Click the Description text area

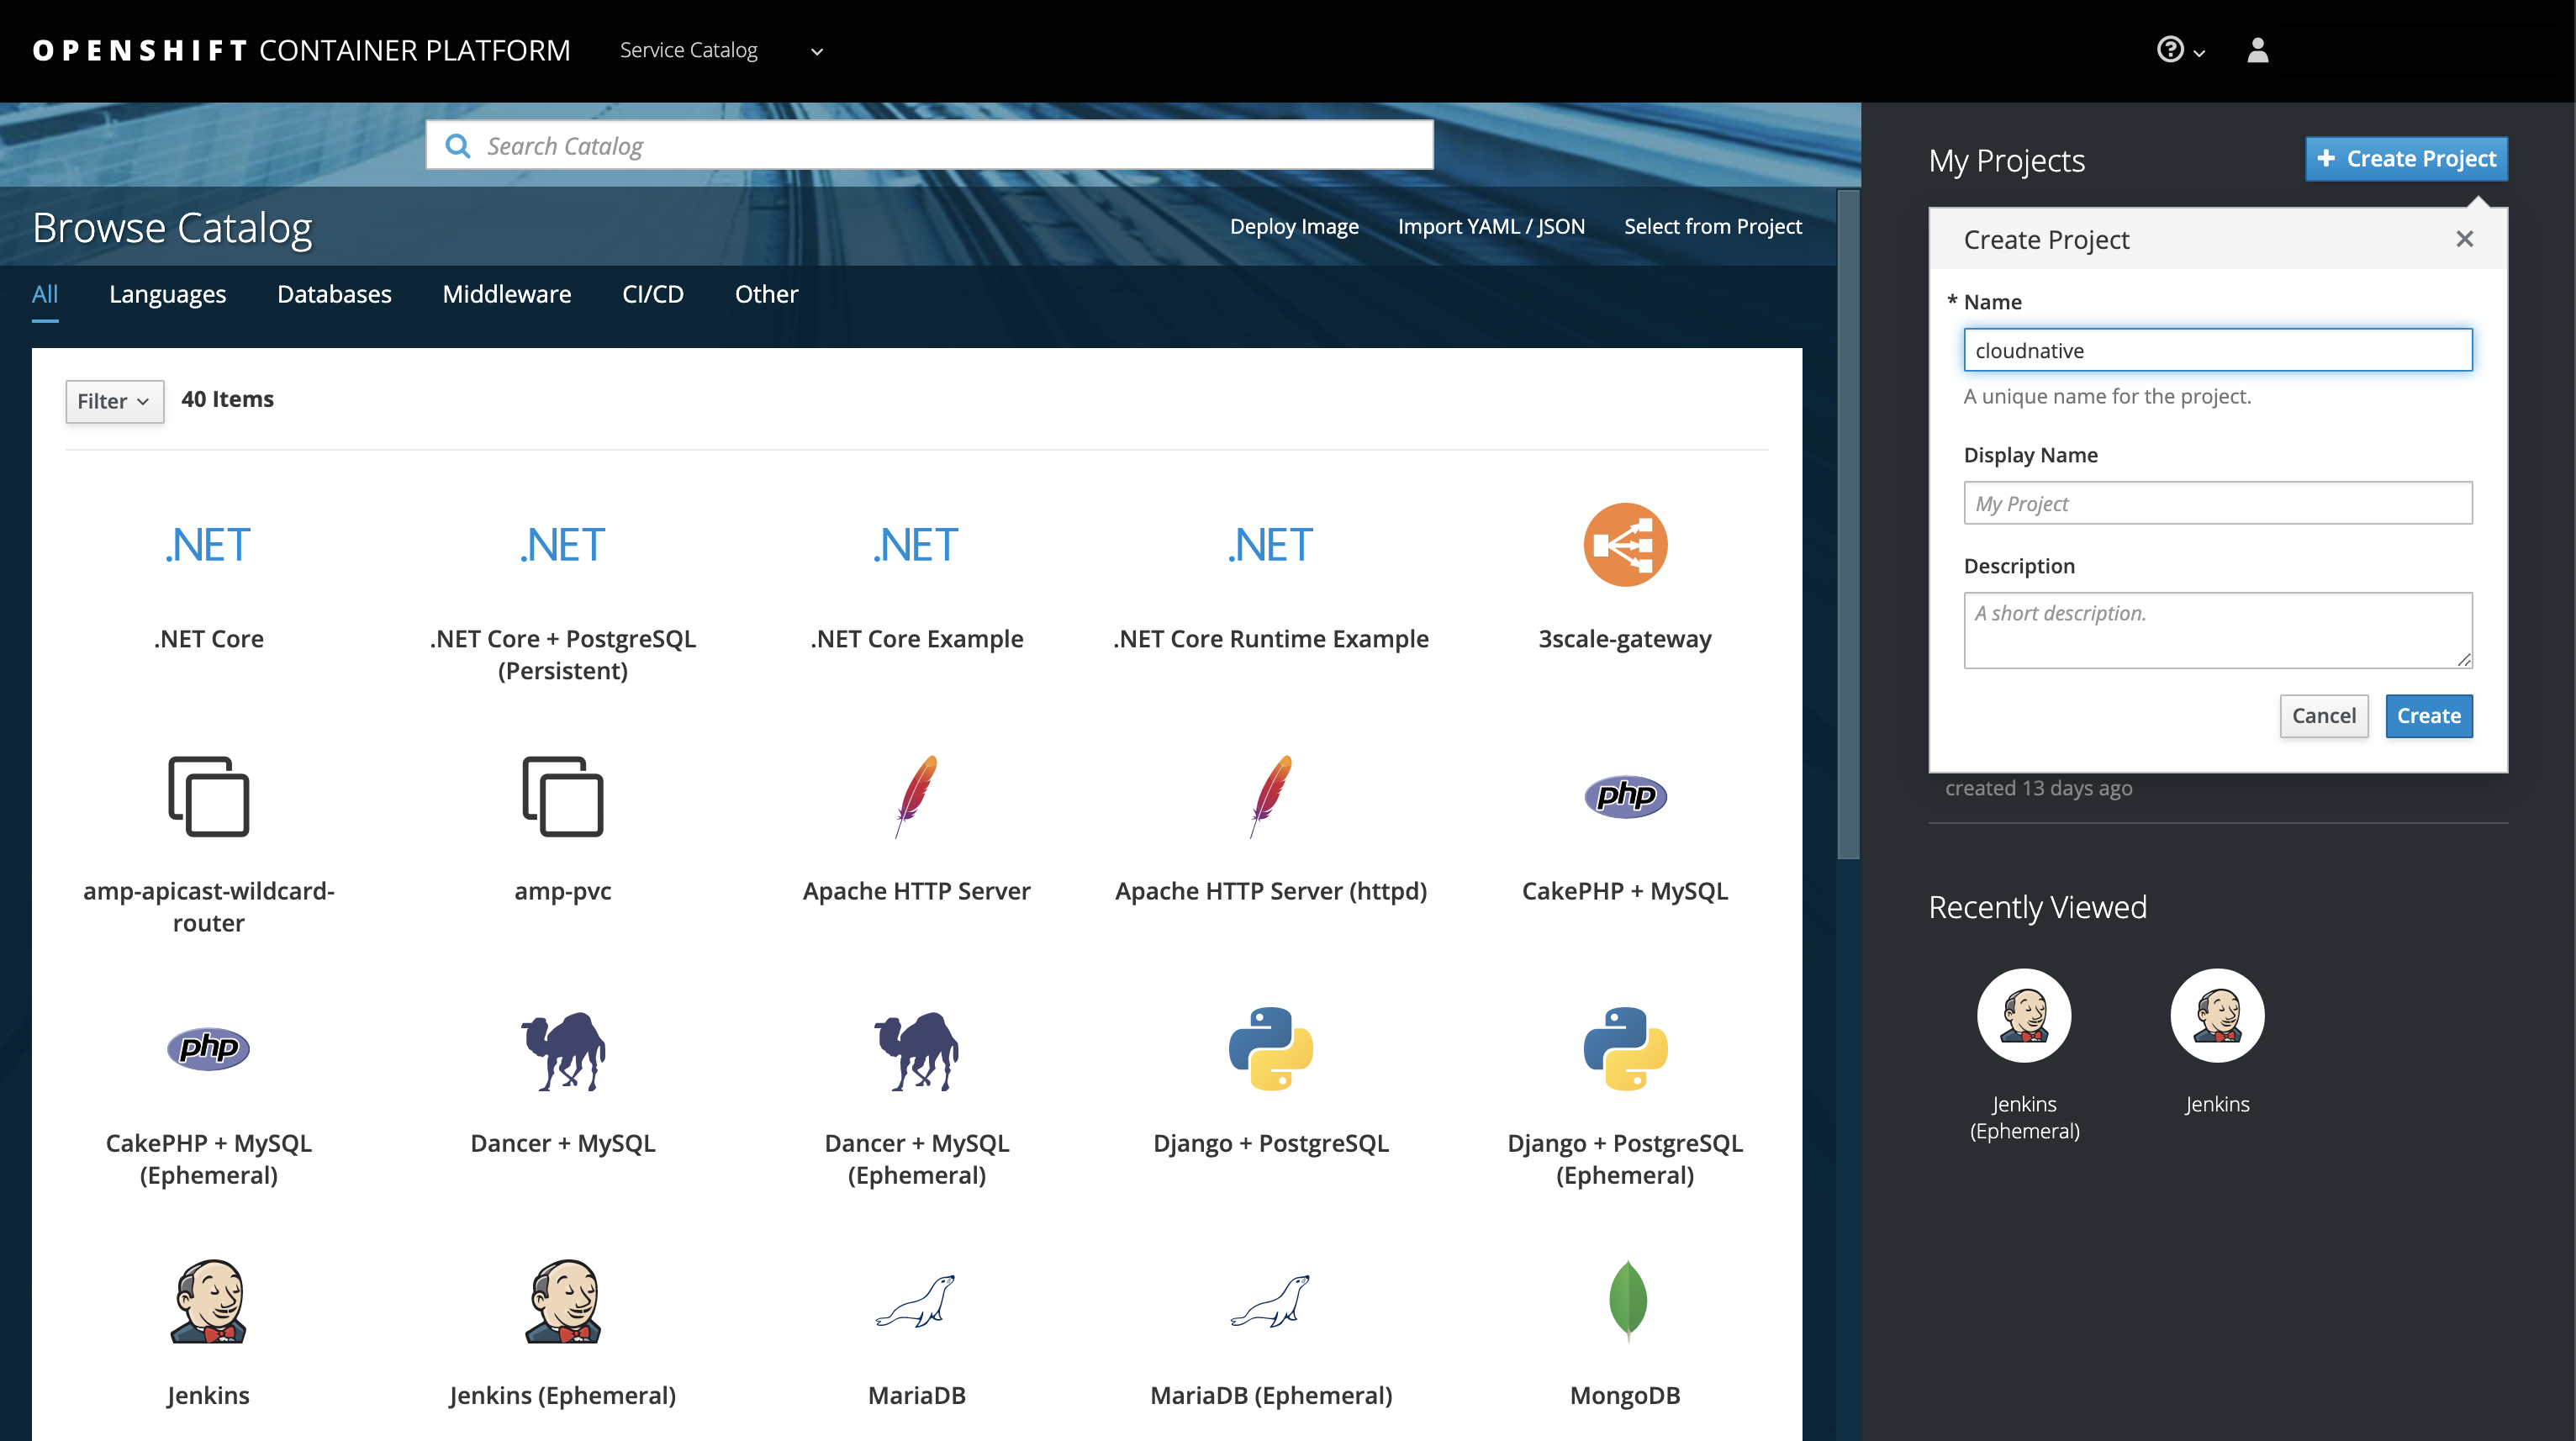coord(2217,630)
